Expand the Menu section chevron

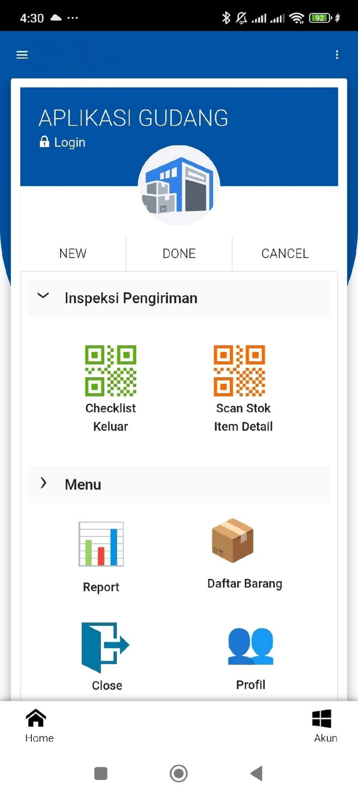43,483
